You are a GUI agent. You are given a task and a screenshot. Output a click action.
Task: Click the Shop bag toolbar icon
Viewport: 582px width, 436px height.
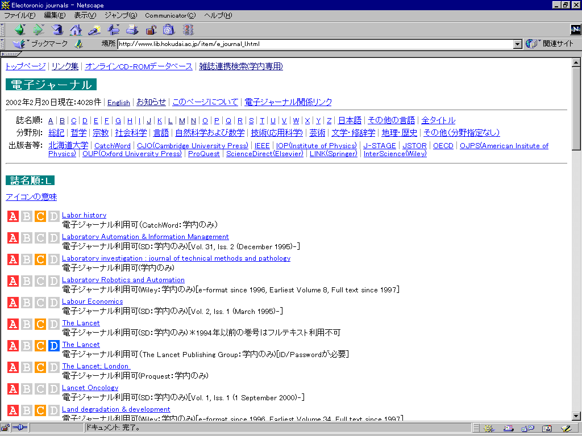(169, 30)
